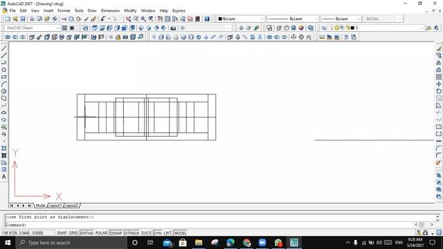The height and width of the screenshot is (249, 443).
Task: Click the Zoom Realtime magnifier icon
Action: pos(136,19)
